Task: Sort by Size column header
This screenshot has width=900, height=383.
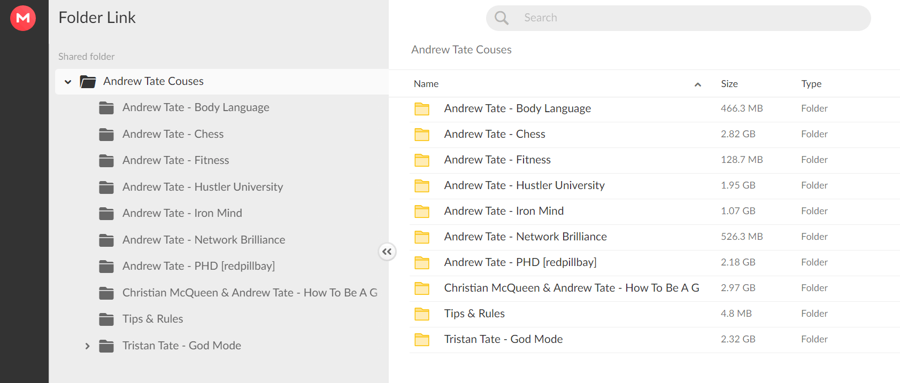Action: [729, 84]
